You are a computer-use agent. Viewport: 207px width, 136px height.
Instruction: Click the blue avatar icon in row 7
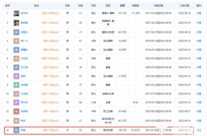(x=16, y=67)
